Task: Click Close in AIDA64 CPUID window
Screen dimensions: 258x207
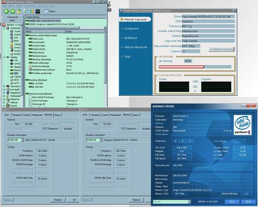Action: [x=248, y=202]
